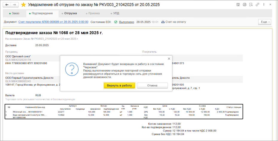Screen dimensions: 278x141
Task: Open the Отгрузка tab
Action: click(69, 13)
